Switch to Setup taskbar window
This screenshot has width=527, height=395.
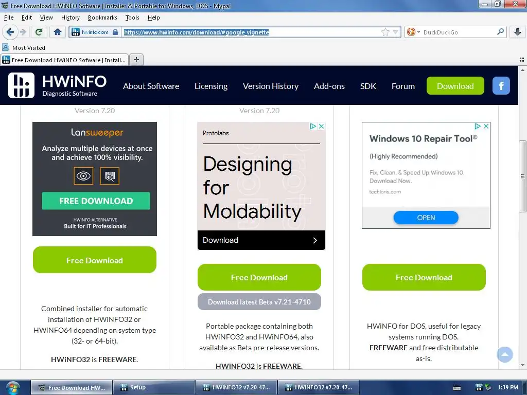[x=153, y=387]
